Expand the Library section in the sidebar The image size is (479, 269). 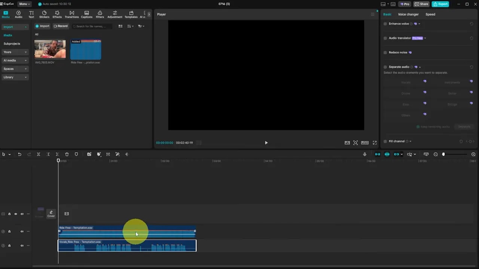click(x=15, y=77)
